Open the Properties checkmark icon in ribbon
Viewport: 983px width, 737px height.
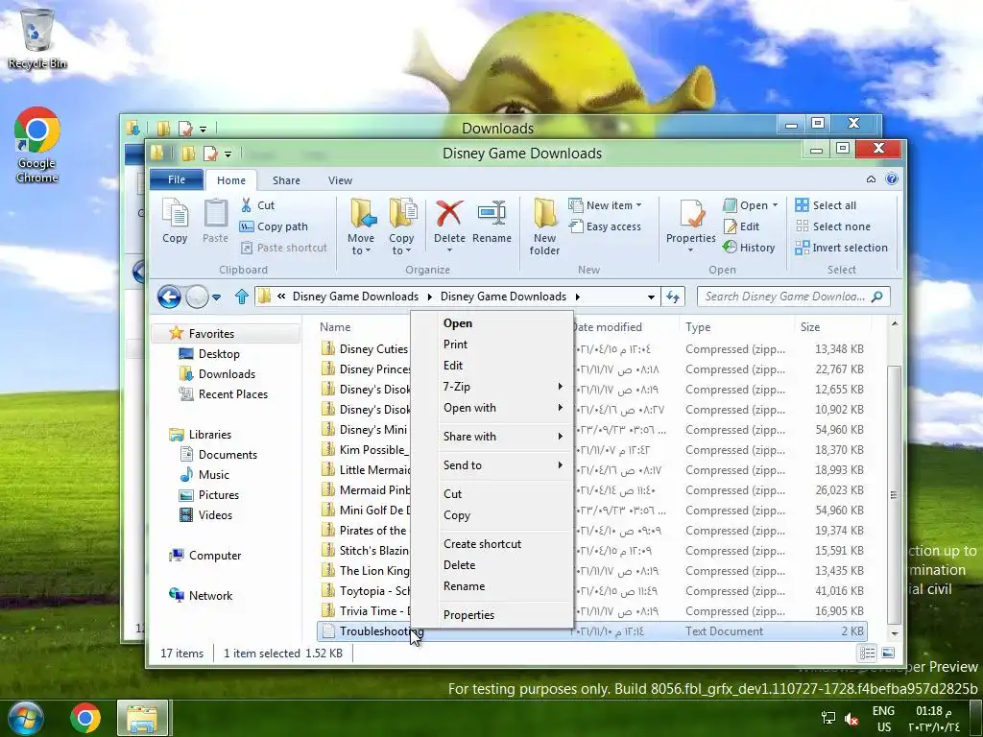click(691, 214)
